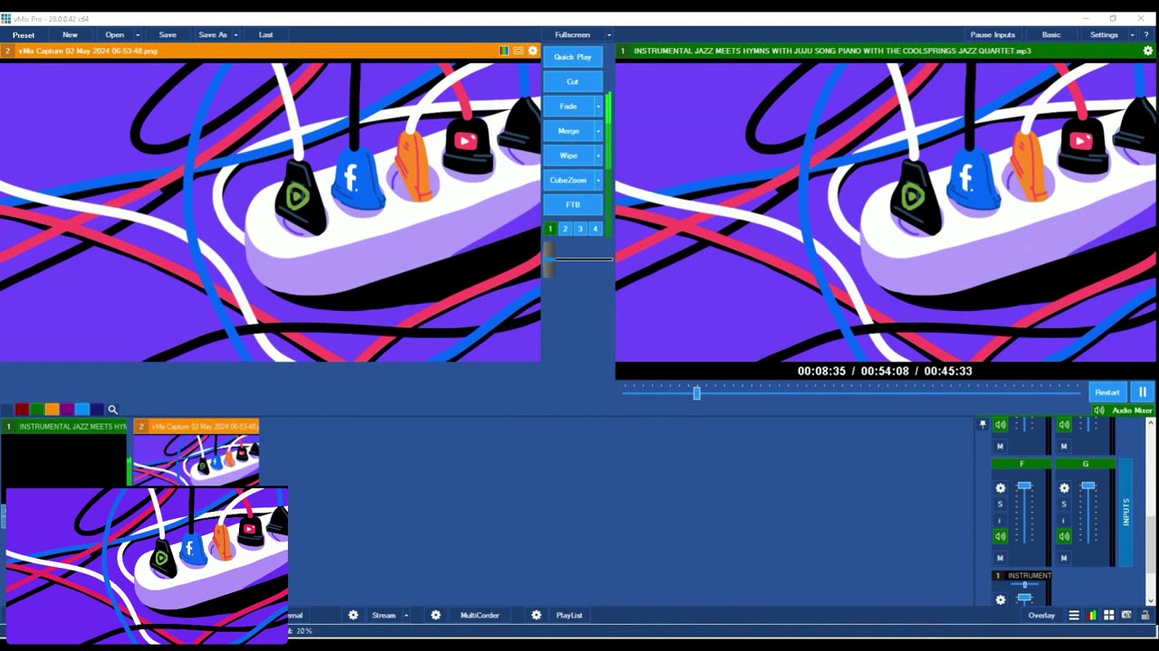1159x651 pixels.
Task: Open PlayList settings gear
Action: point(536,615)
